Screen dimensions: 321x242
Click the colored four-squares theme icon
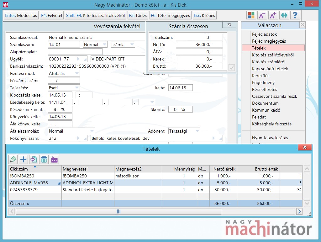pyautogui.click(x=251, y=15)
